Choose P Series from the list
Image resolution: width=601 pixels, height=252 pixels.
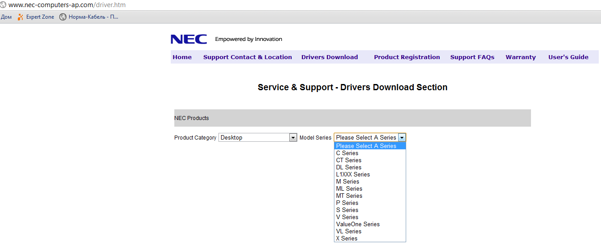[x=370, y=203]
